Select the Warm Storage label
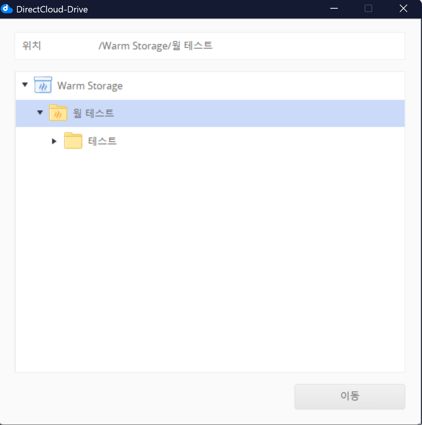Image resolution: width=422 pixels, height=425 pixels. 90,86
